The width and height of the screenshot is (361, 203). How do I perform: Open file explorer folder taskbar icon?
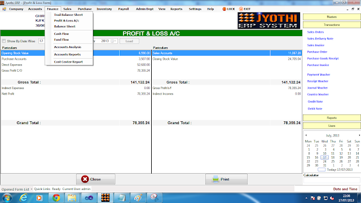point(72,198)
